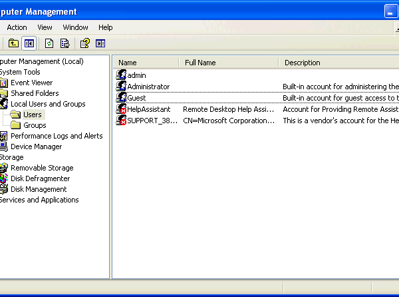Open the Window menu
Screen dimensions: 399x297
[75, 27]
